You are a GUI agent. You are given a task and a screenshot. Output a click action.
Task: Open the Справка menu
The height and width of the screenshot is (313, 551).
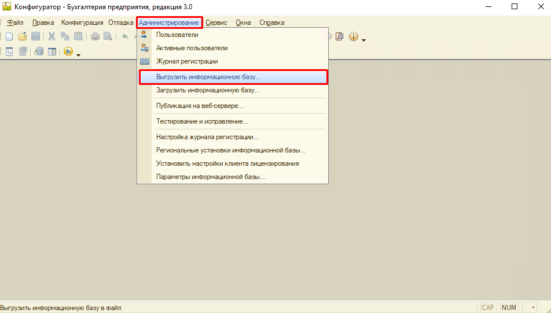272,23
